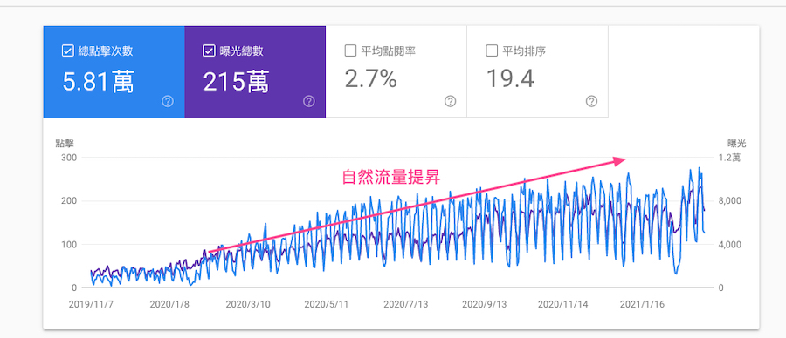Click the 2020/11/14 date label
The width and height of the screenshot is (786, 338).
(563, 305)
